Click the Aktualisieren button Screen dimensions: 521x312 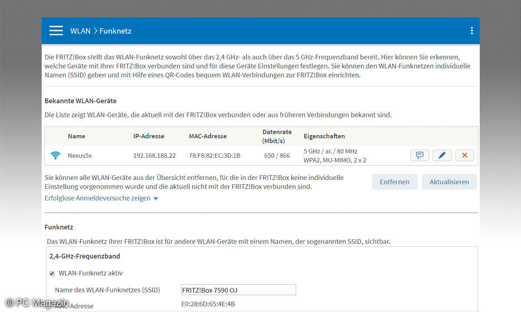449,182
